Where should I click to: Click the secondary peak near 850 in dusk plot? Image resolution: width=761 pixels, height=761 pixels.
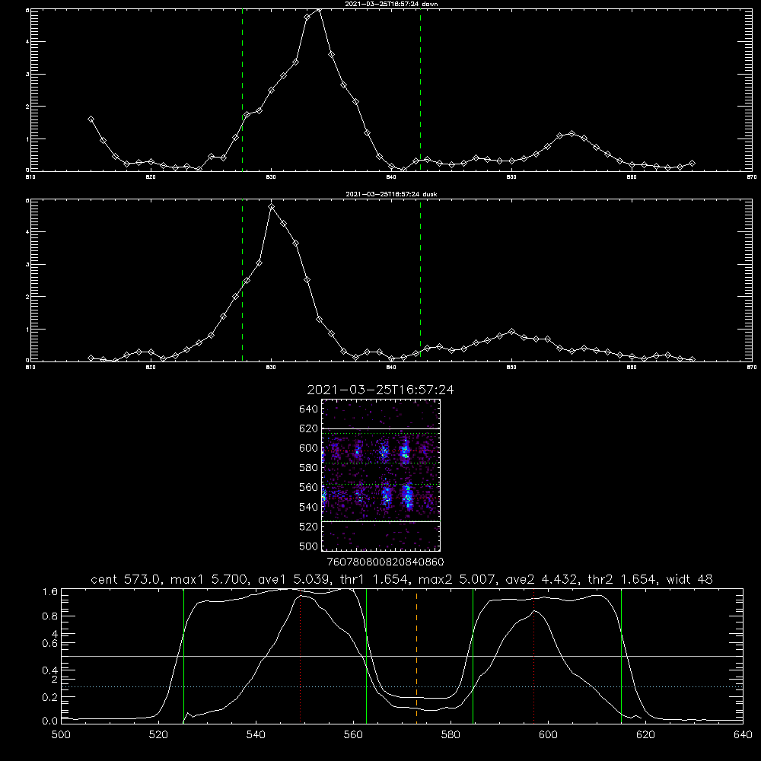click(x=511, y=332)
